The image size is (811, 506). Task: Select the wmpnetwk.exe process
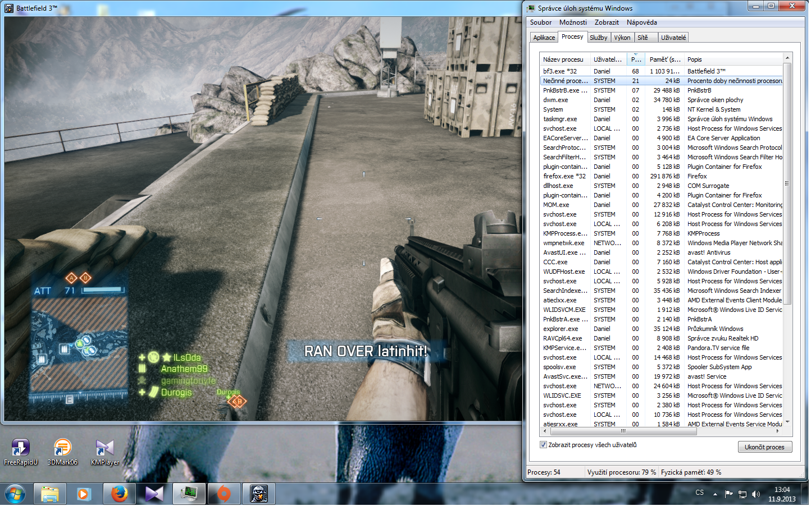tap(661, 243)
